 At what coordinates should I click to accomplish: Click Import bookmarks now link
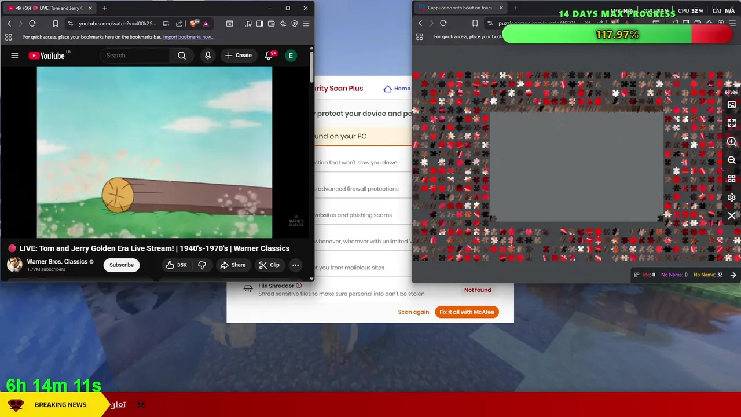[x=189, y=37]
